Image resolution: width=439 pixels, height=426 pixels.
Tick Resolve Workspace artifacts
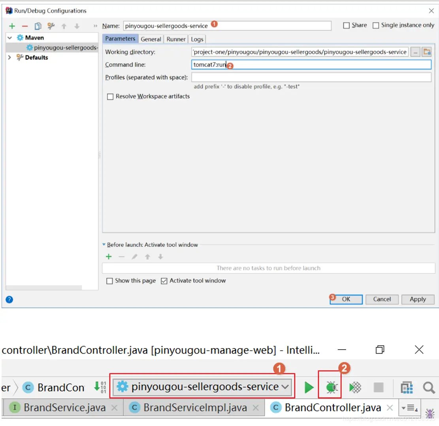pyautogui.click(x=110, y=97)
